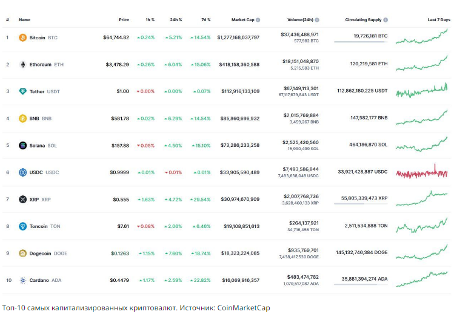Click the Cardano logo icon
454x320 pixels.
click(x=22, y=281)
